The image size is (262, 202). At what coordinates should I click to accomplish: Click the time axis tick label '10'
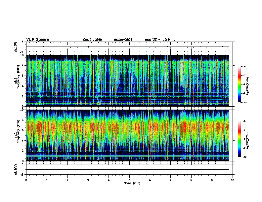click(233, 180)
